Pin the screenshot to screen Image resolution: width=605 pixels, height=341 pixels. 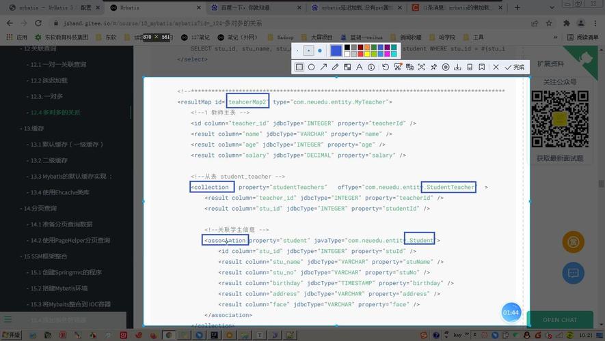point(433,68)
